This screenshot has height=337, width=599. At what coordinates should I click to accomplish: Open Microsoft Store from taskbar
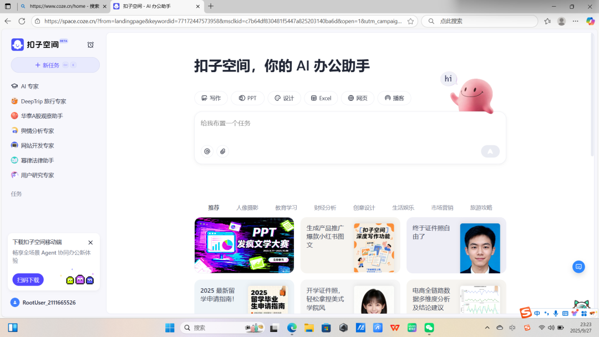(326, 328)
